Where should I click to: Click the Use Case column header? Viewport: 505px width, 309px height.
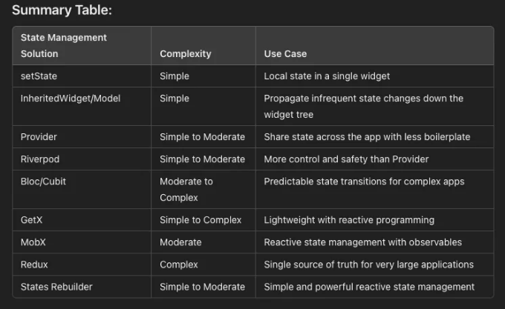(285, 53)
